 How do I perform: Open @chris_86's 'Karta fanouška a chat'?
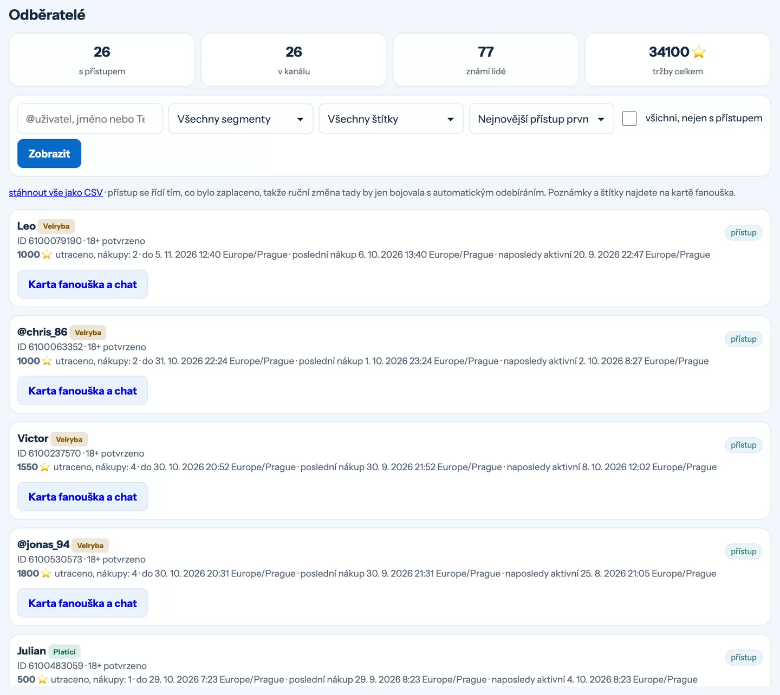(82, 391)
